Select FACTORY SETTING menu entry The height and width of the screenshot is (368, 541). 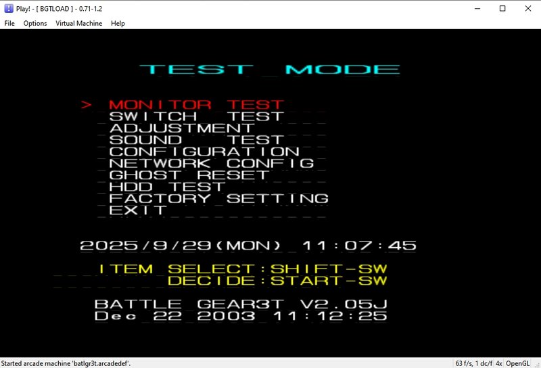coord(218,198)
